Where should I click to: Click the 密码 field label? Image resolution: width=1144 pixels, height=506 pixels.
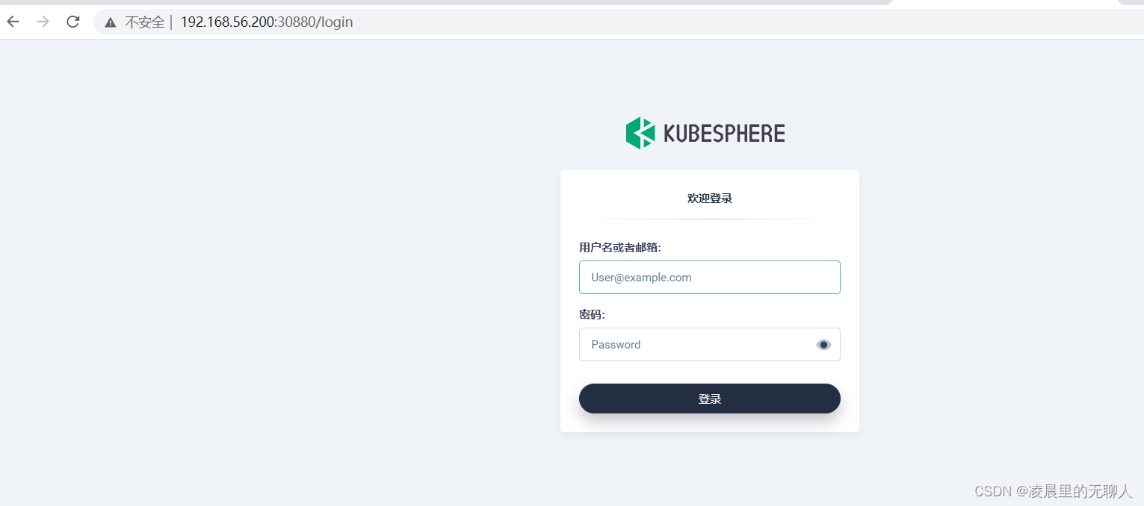pyautogui.click(x=592, y=315)
